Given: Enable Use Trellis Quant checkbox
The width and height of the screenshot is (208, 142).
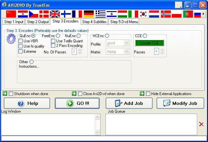Looking at the screenshot, I should 53,41.
